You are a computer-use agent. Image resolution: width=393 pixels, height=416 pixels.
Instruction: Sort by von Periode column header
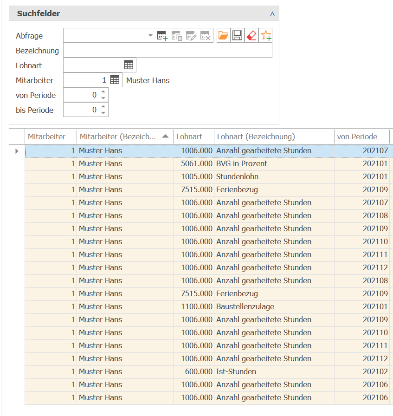point(362,136)
